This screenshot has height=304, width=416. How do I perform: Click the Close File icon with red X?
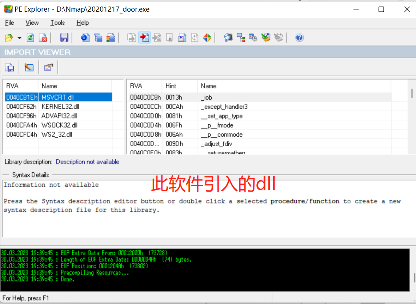click(43, 38)
